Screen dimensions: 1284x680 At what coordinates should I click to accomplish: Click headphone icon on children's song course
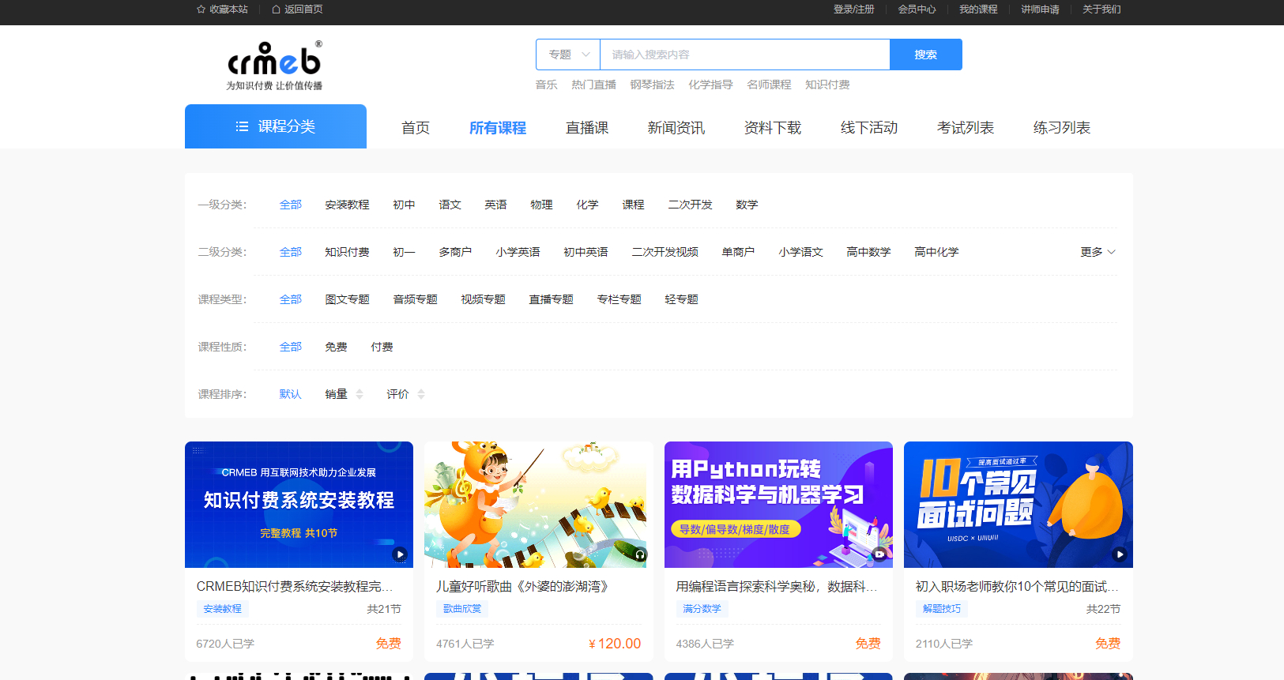(x=640, y=554)
